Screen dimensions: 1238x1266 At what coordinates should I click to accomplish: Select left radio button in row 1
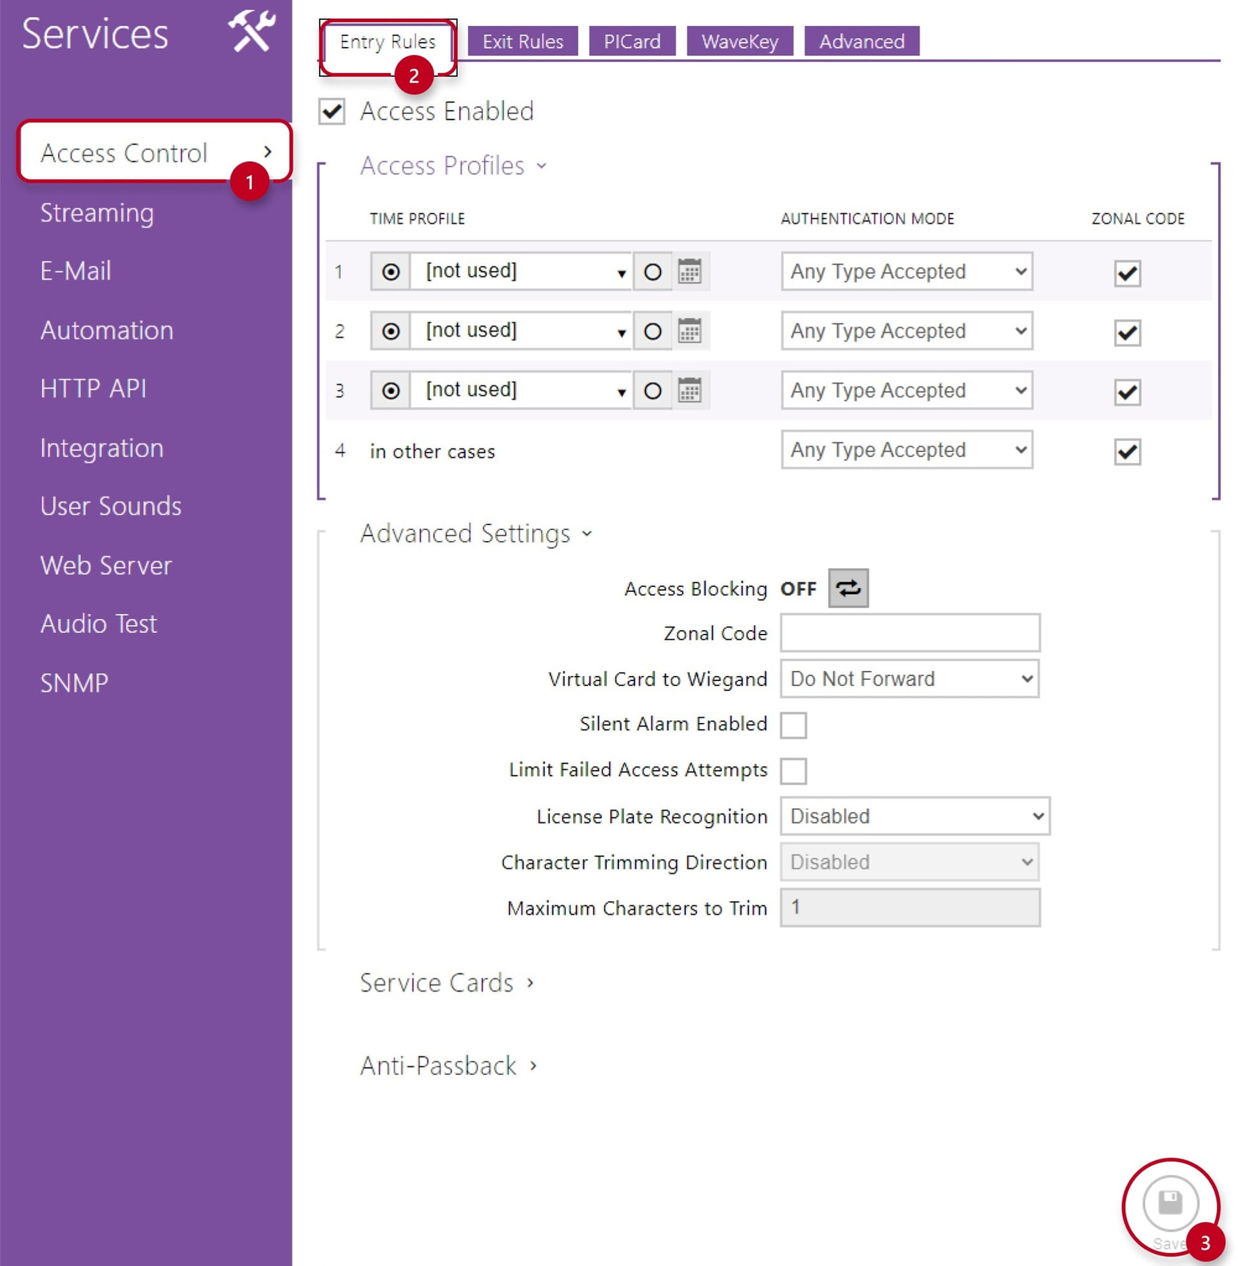390,271
